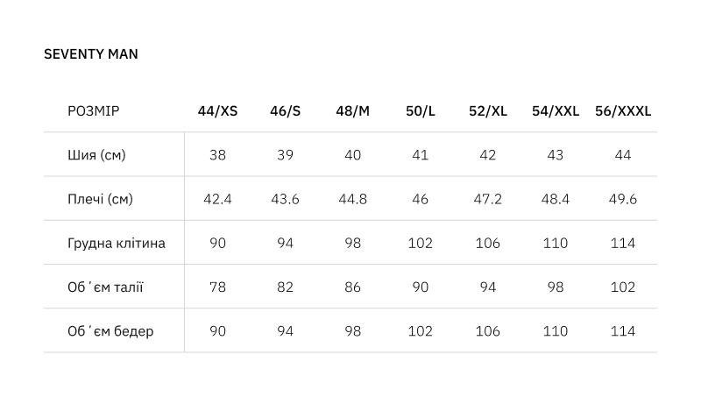Select the 56/XXXL size column header
The image size is (701, 397).
623,111
